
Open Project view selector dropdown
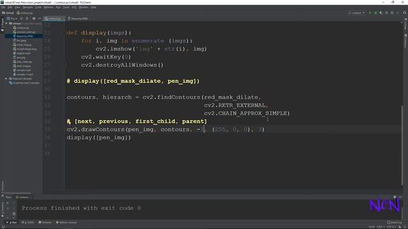click(12, 18)
